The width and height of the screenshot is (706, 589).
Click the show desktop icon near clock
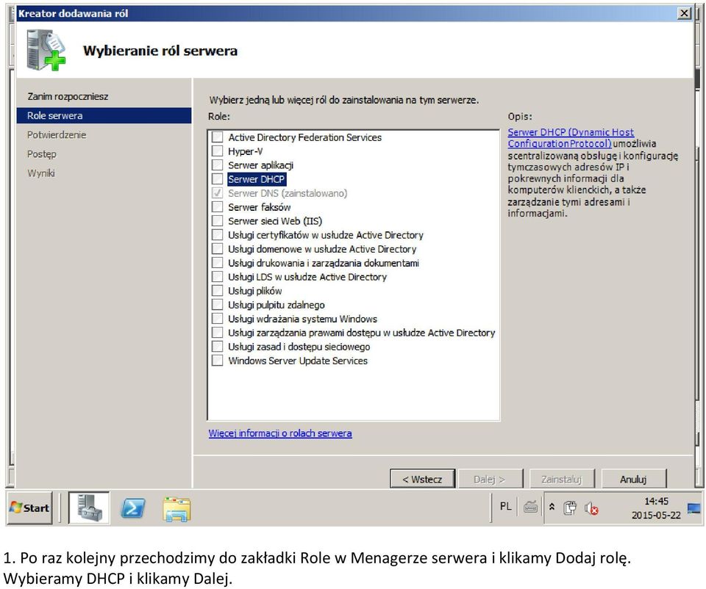(x=693, y=508)
